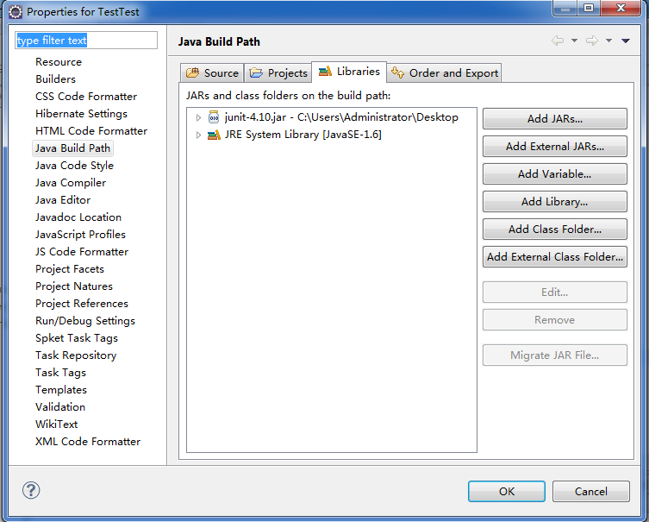The height and width of the screenshot is (522, 649).
Task: Open Project References page
Action: 82,304
